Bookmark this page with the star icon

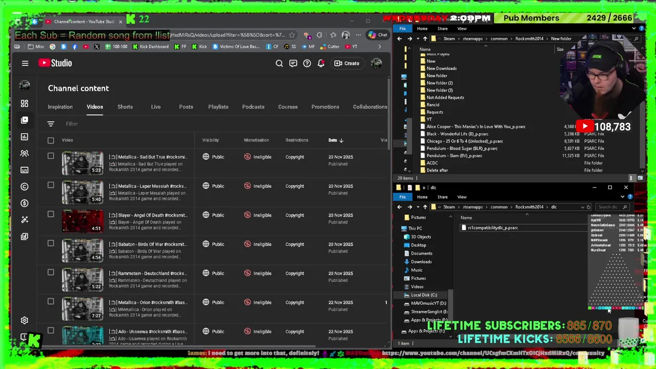(292, 35)
